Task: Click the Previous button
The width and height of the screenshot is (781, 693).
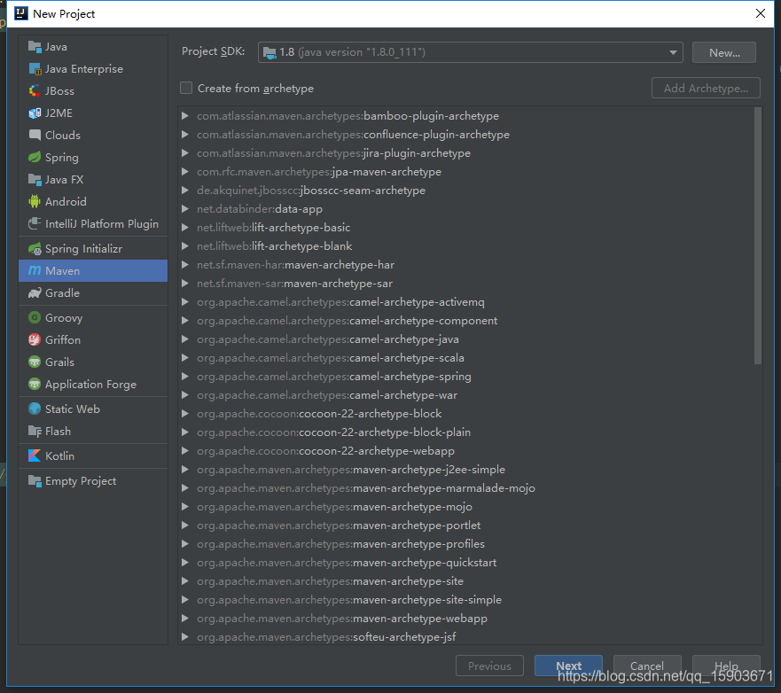Action: pos(489,666)
